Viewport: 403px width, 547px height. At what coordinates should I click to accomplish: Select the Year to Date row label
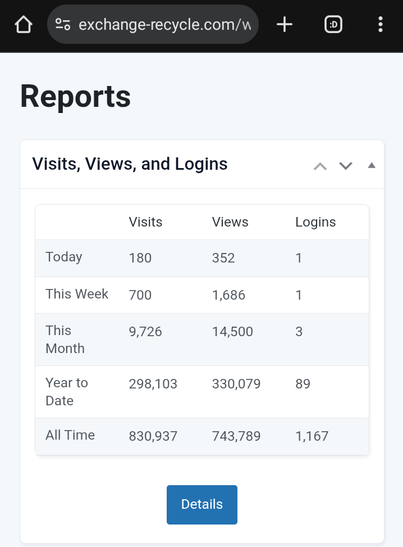pos(67,391)
